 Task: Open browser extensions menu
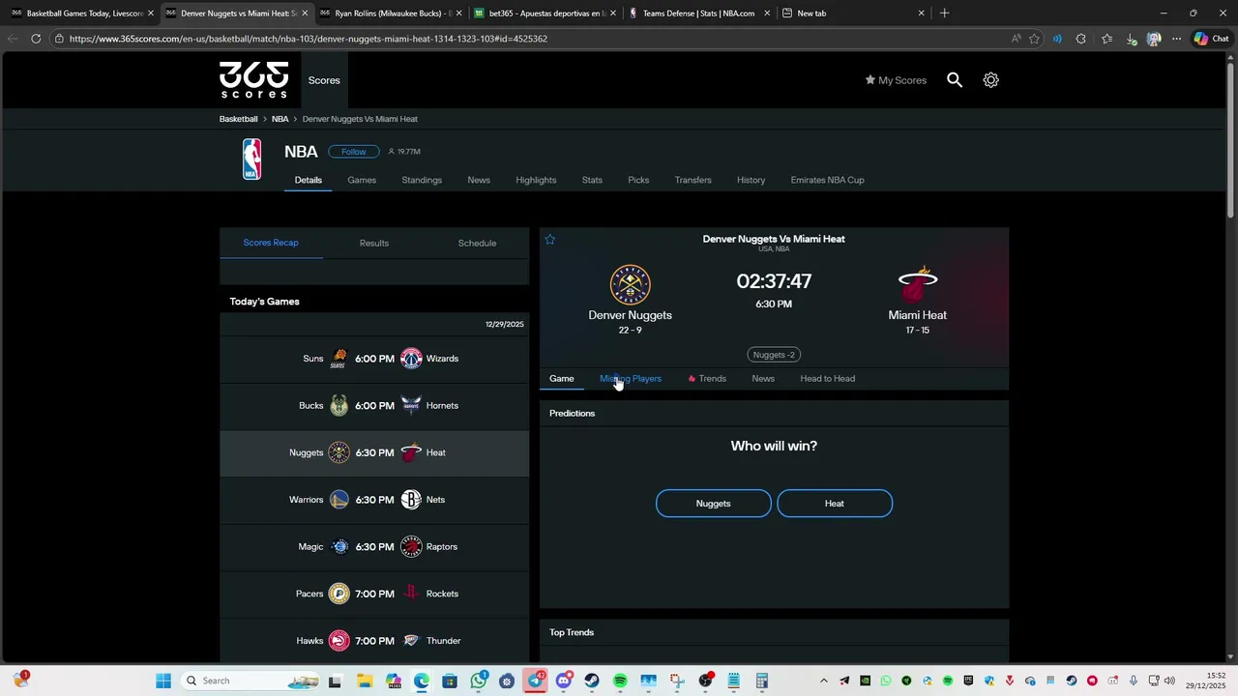point(1080,39)
